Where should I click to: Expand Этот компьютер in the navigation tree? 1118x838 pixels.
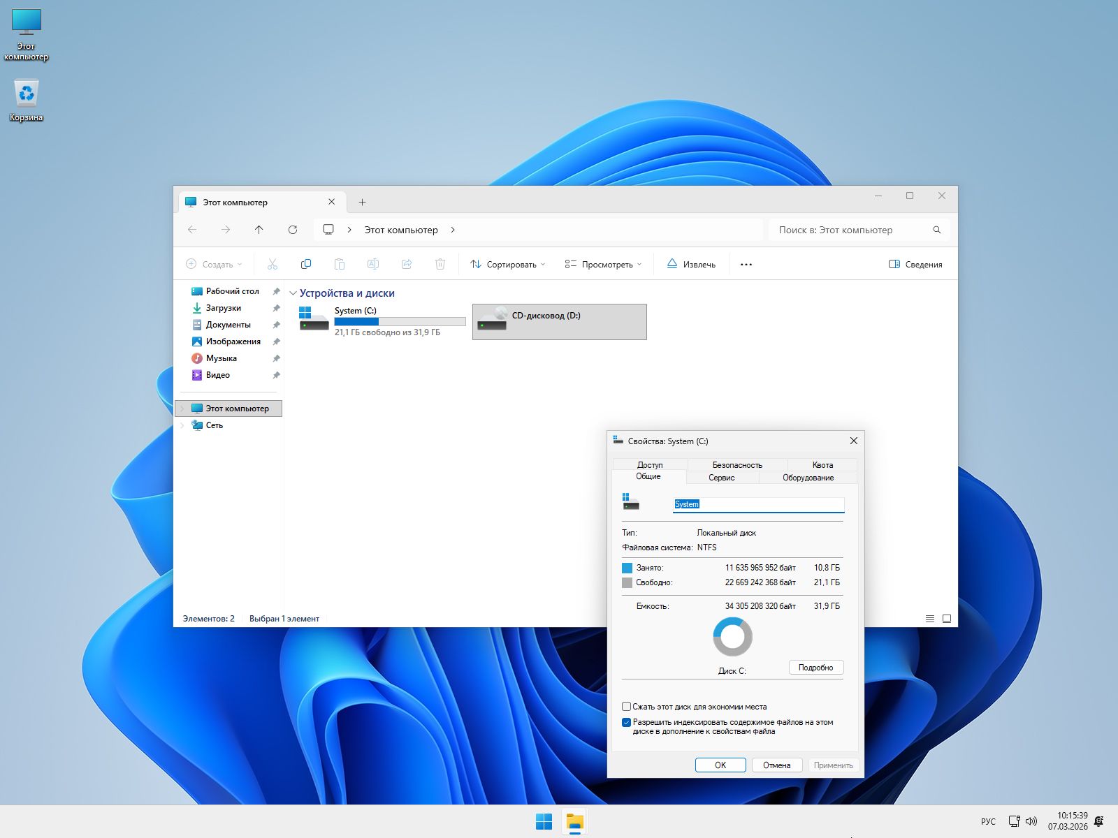click(x=182, y=408)
